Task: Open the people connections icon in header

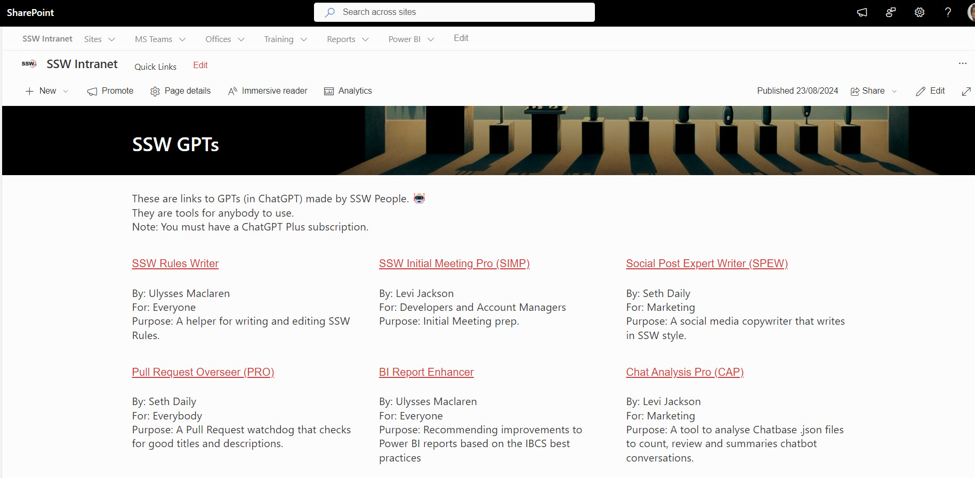Action: (891, 12)
